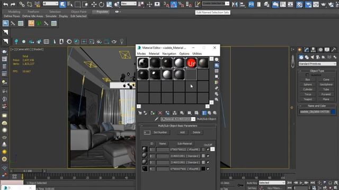Create a Box primitive button

307,80
